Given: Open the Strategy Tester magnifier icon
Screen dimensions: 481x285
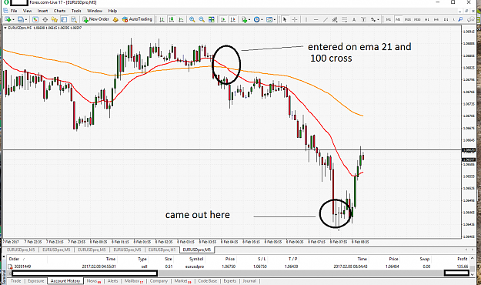Looking at the screenshot, I should 74,19.
